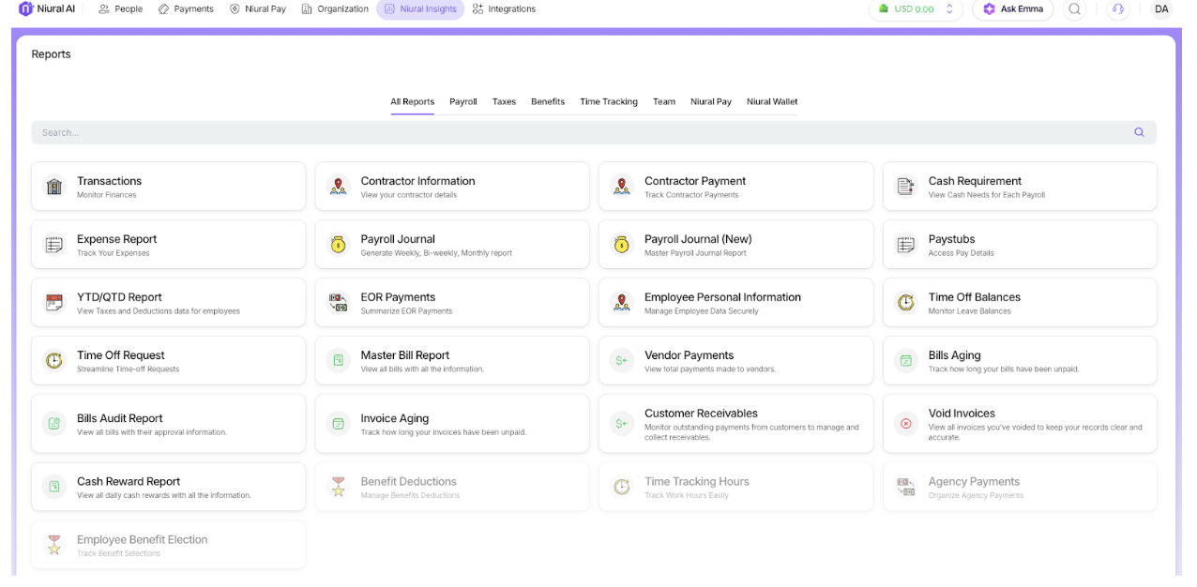Click the Agency Payments card icon

click(x=906, y=487)
